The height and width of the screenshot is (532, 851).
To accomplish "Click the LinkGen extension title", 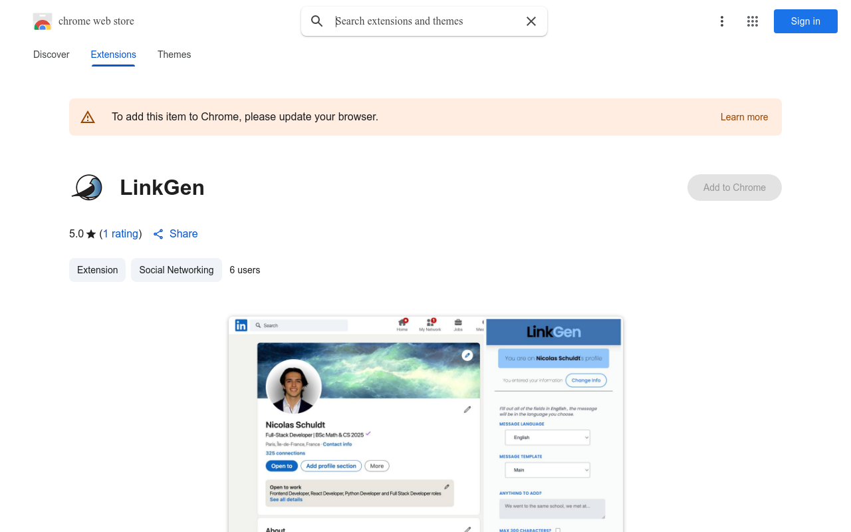I will click(x=162, y=188).
